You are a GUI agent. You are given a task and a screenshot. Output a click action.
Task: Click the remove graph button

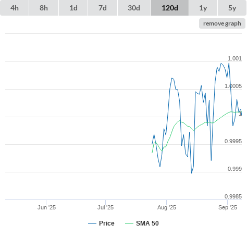coord(222,23)
